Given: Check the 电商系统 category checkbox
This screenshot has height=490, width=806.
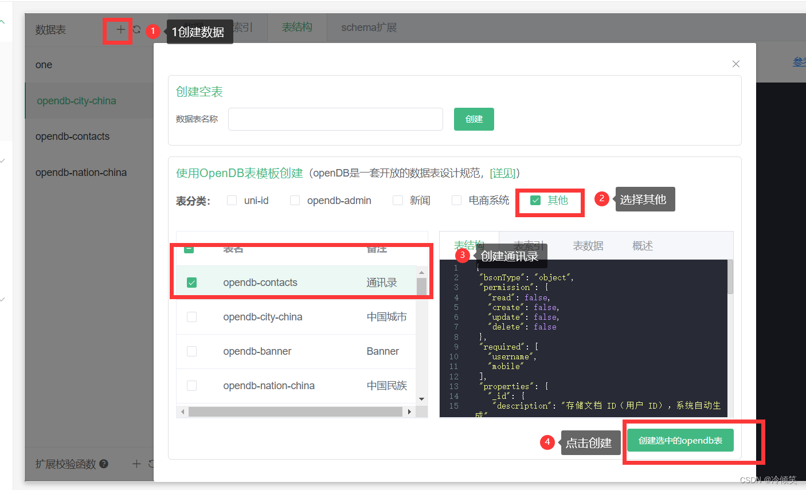Looking at the screenshot, I should click(456, 201).
